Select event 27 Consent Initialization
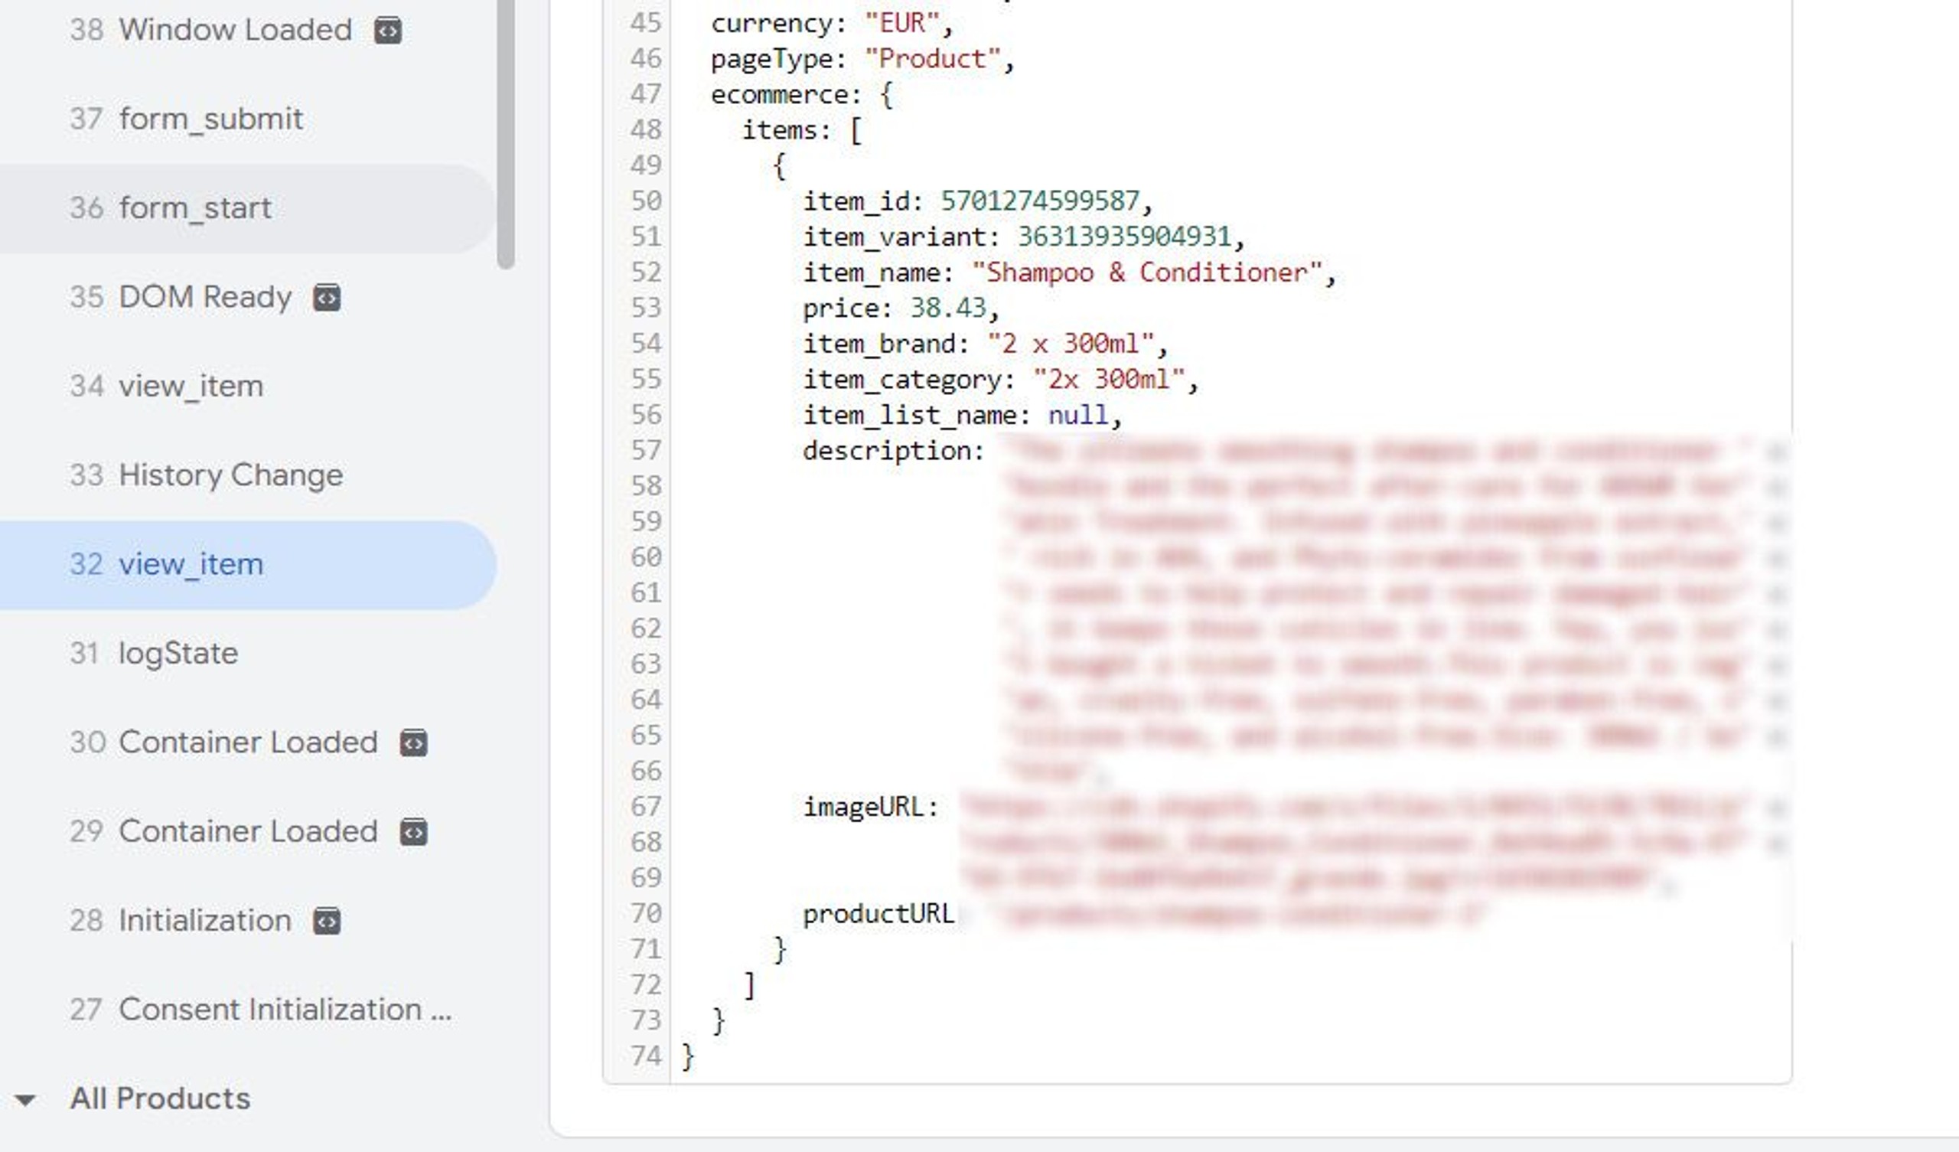The width and height of the screenshot is (1959, 1152). [268, 1010]
